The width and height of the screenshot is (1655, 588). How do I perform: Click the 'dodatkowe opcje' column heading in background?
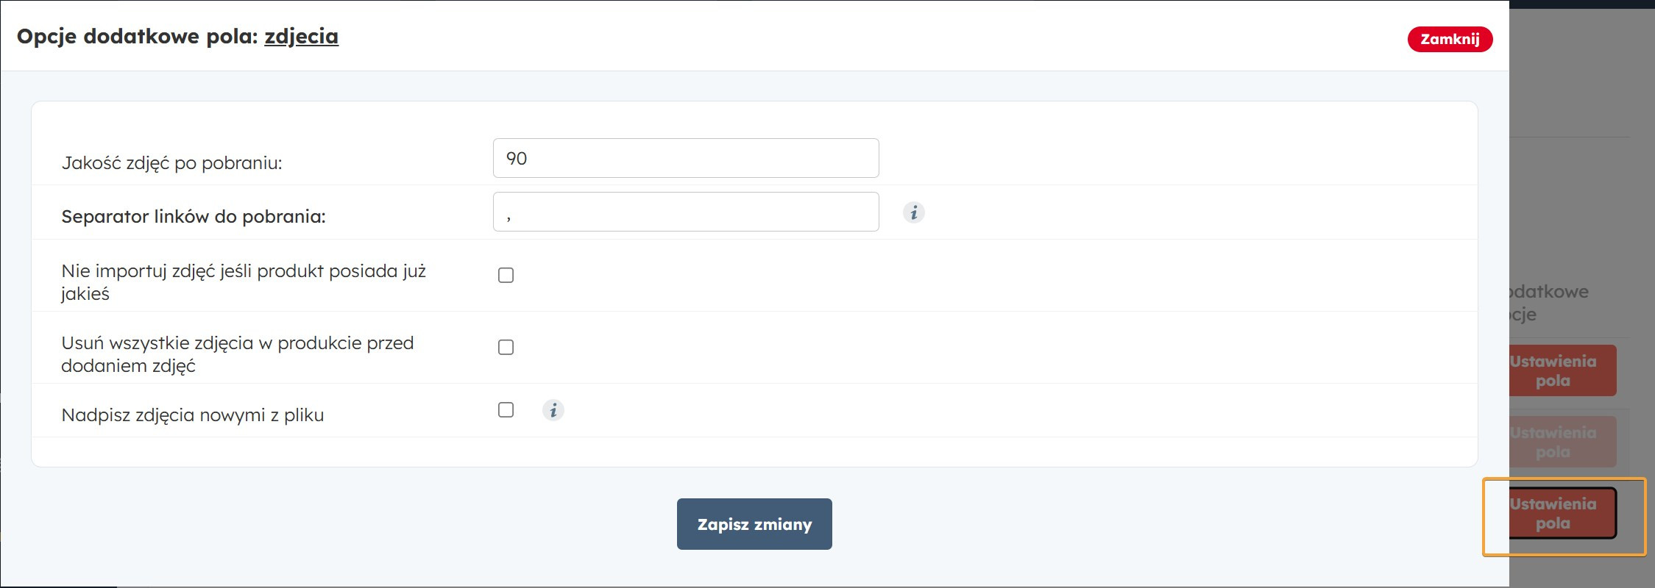click(1548, 302)
